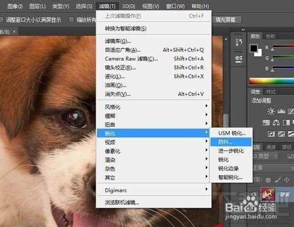Collapse the panel dock with the double arrow
Viewport: 294px width, 227px height.
[x=243, y=30]
